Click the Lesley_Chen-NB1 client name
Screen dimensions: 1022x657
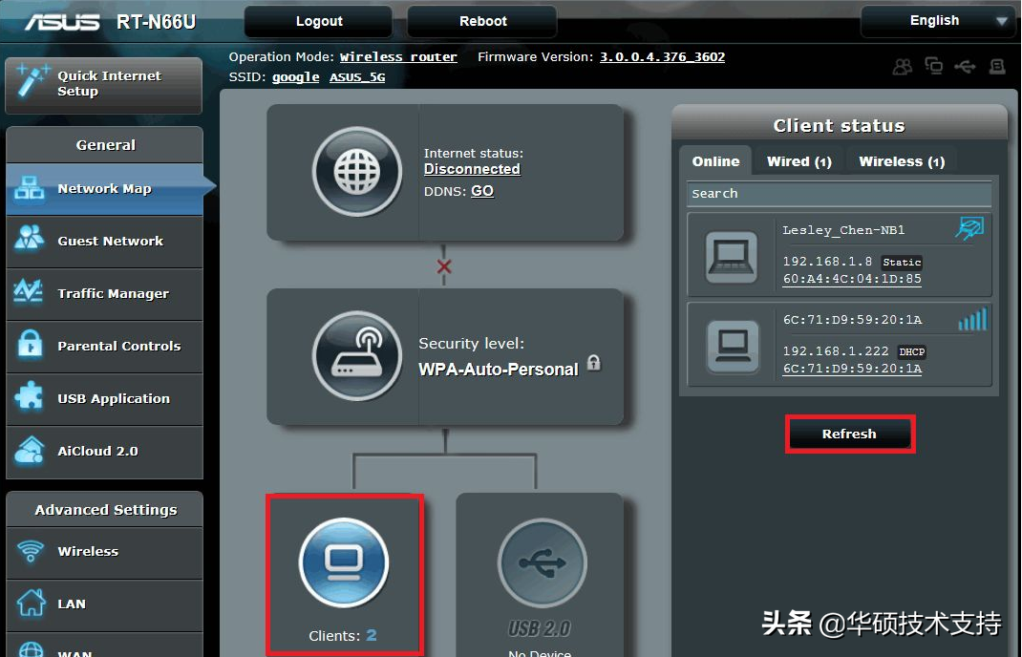point(843,230)
